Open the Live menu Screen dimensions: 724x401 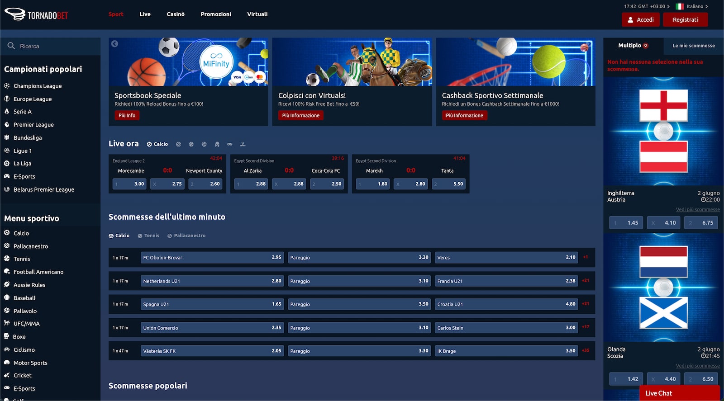[x=145, y=14]
